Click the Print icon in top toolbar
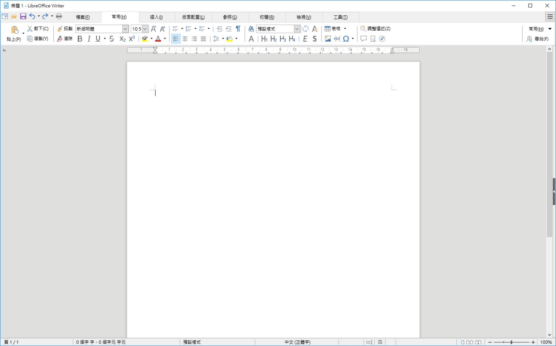Screen dimensions: 556x346 pos(59,16)
